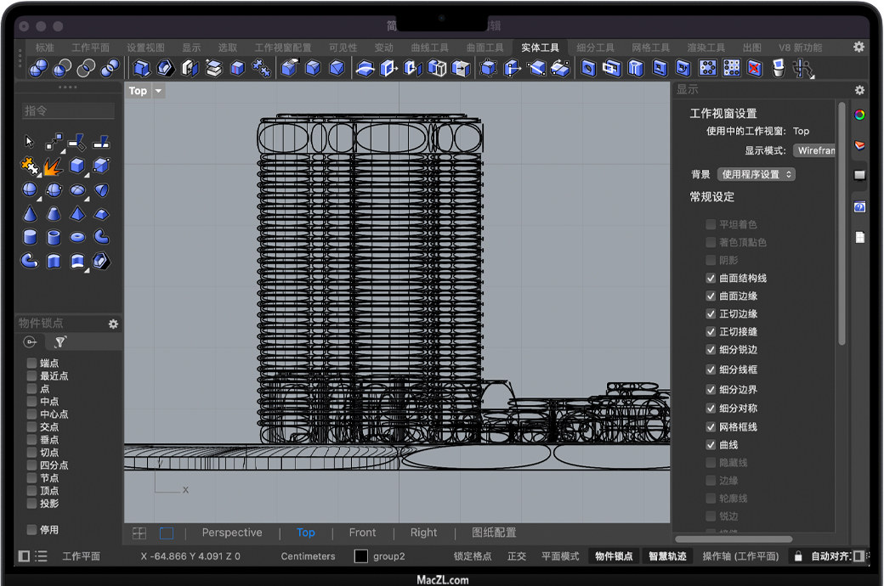Open the 显示模式 Wireframe dropdown
This screenshot has height=586, width=884.
814,150
